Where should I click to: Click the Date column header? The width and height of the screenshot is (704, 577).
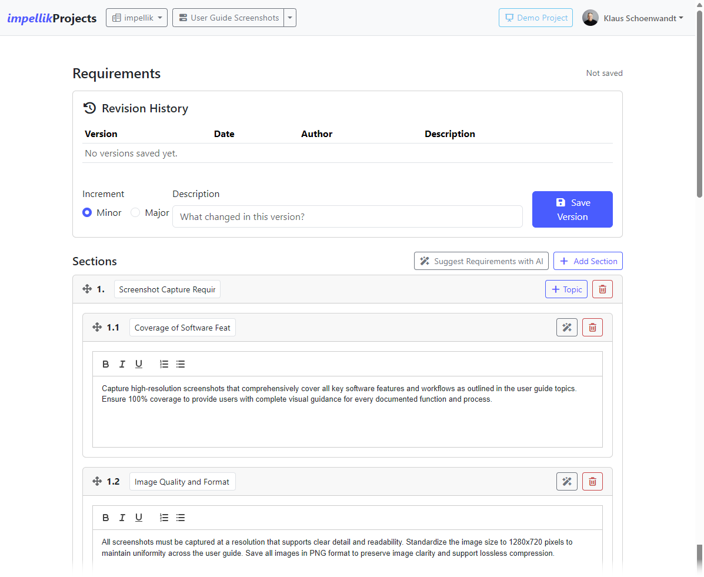pyautogui.click(x=224, y=134)
